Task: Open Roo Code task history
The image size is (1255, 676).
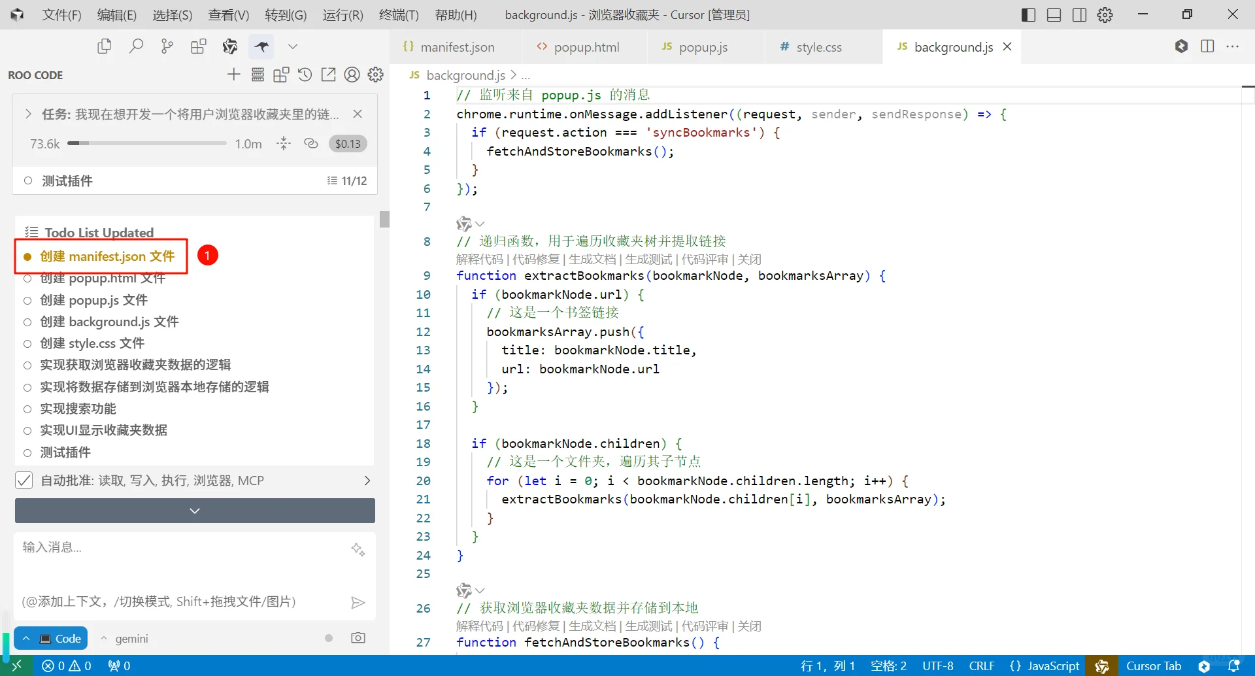Action: [305, 75]
